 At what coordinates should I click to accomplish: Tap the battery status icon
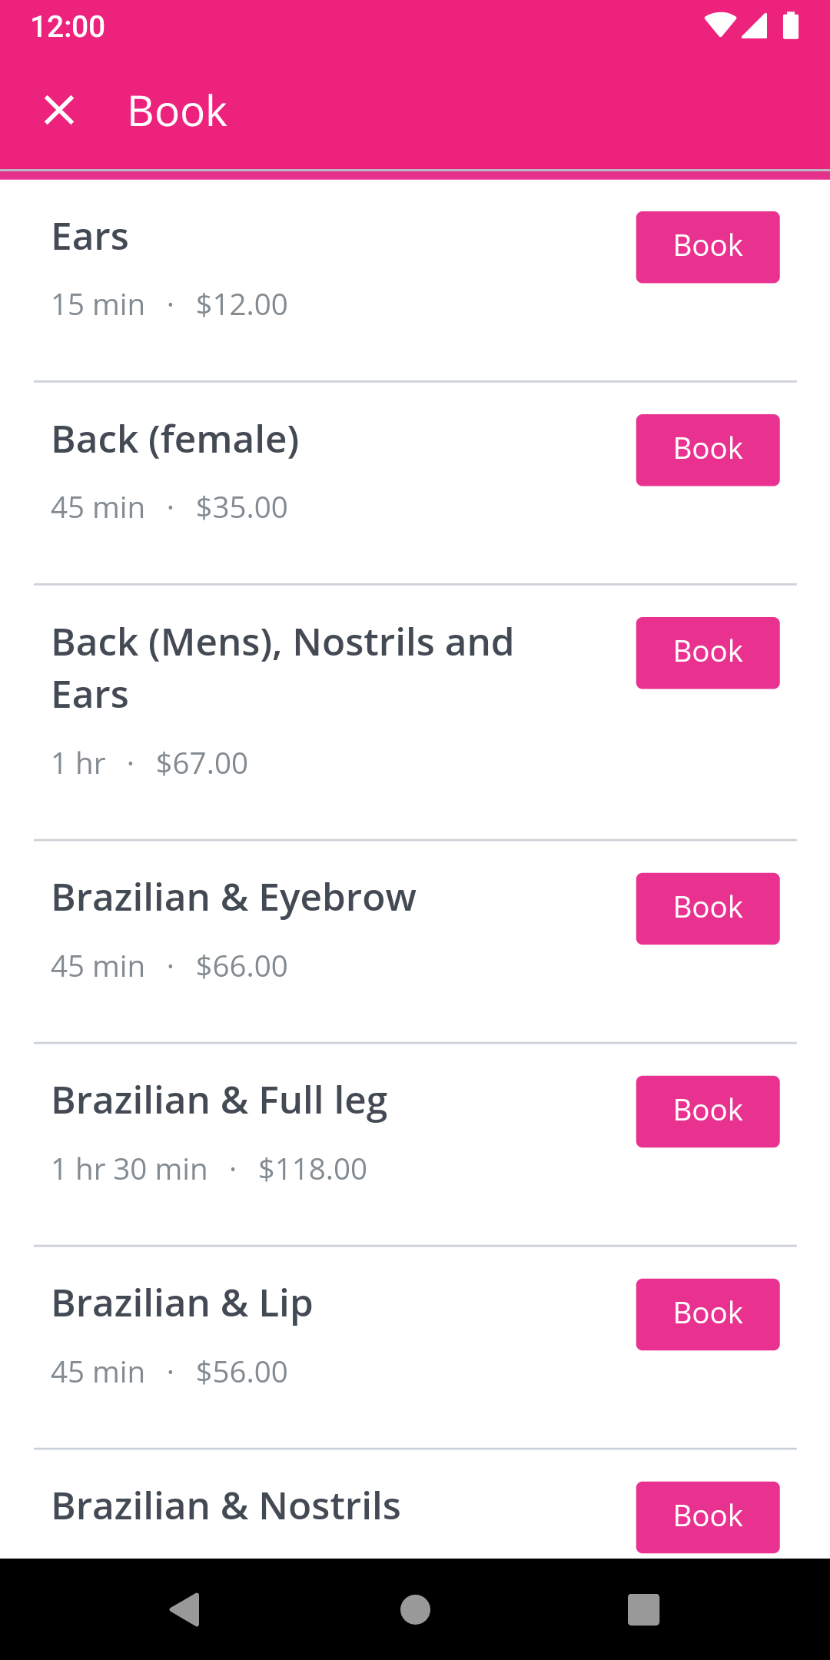(791, 25)
